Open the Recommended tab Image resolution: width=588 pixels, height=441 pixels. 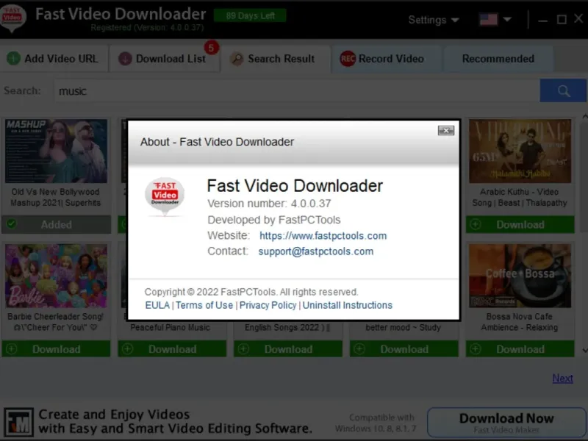pyautogui.click(x=498, y=59)
